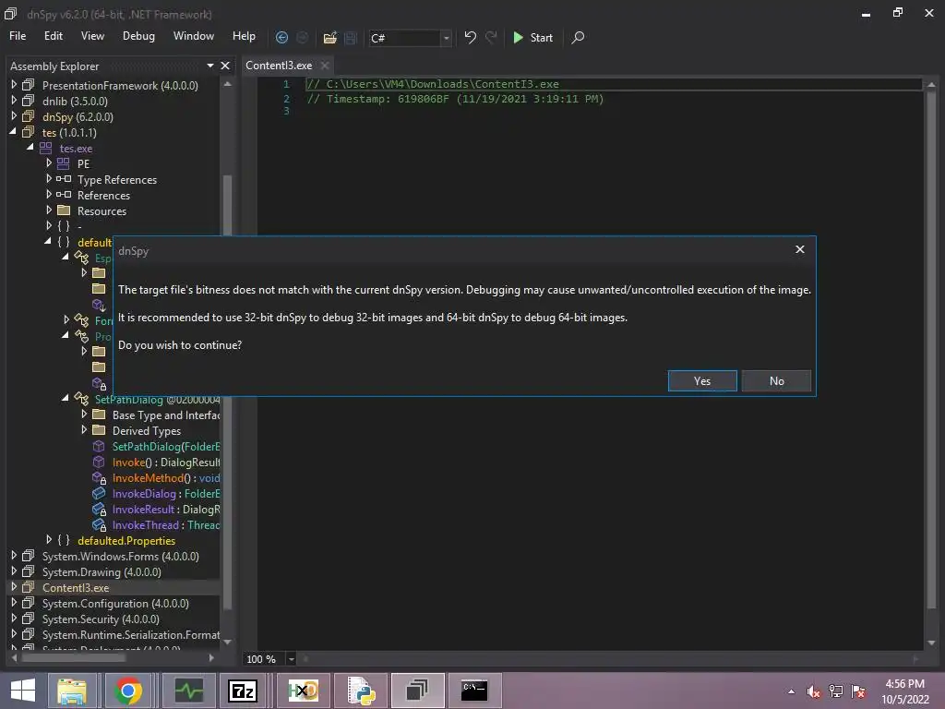This screenshot has width=945, height=709.
Task: Click No in the dnSpy dialog
Action: tap(776, 381)
